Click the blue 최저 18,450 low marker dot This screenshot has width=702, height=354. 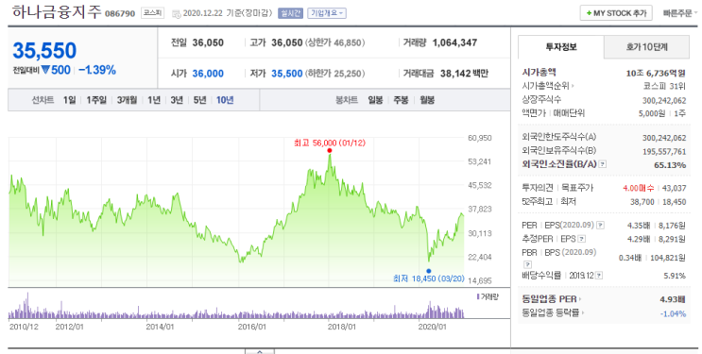pos(428,271)
